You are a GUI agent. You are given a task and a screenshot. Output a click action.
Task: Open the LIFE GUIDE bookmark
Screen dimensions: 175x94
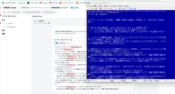[x=9, y=3]
